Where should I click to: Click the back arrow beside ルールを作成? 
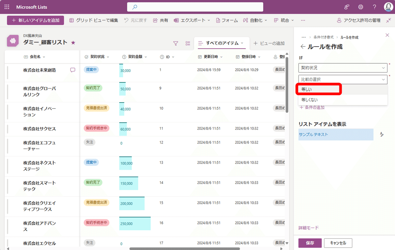(x=303, y=47)
